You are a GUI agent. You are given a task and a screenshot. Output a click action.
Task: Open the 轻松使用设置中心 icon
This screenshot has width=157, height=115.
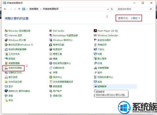coord(51,63)
